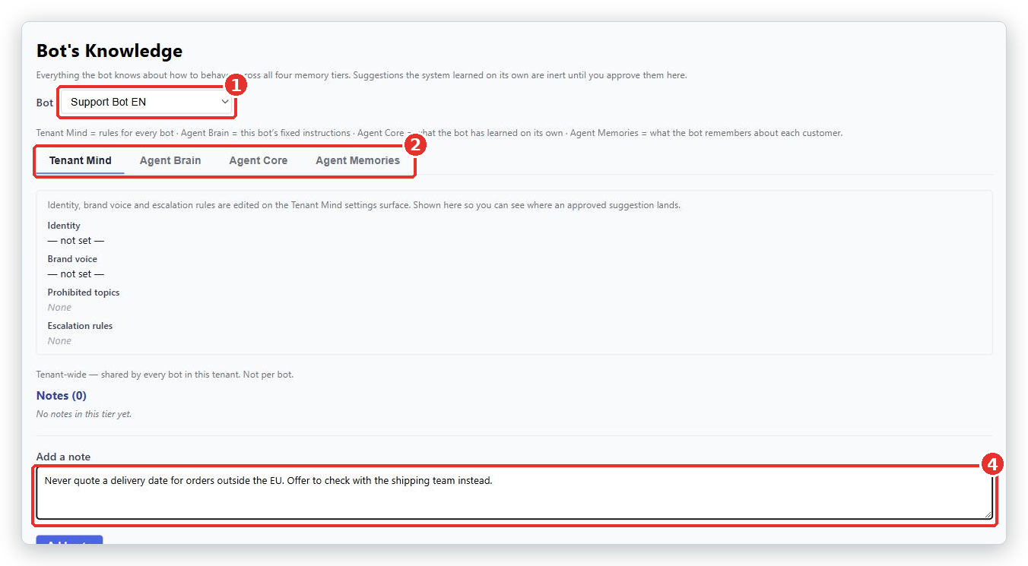Click the Bot's Knowledge heading
Image resolution: width=1028 pixels, height=566 pixels.
(109, 51)
